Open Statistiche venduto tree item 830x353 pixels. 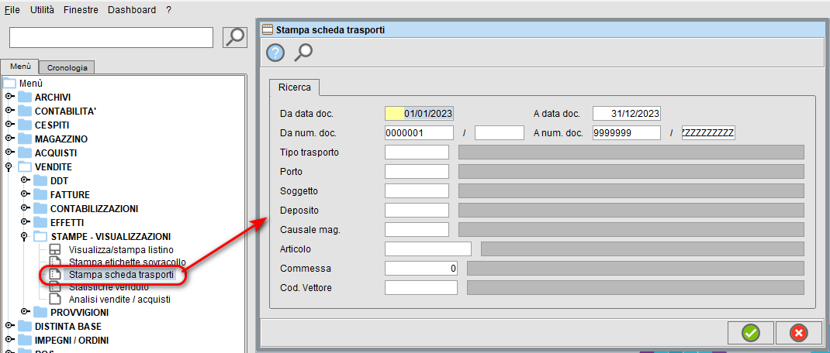point(109,287)
